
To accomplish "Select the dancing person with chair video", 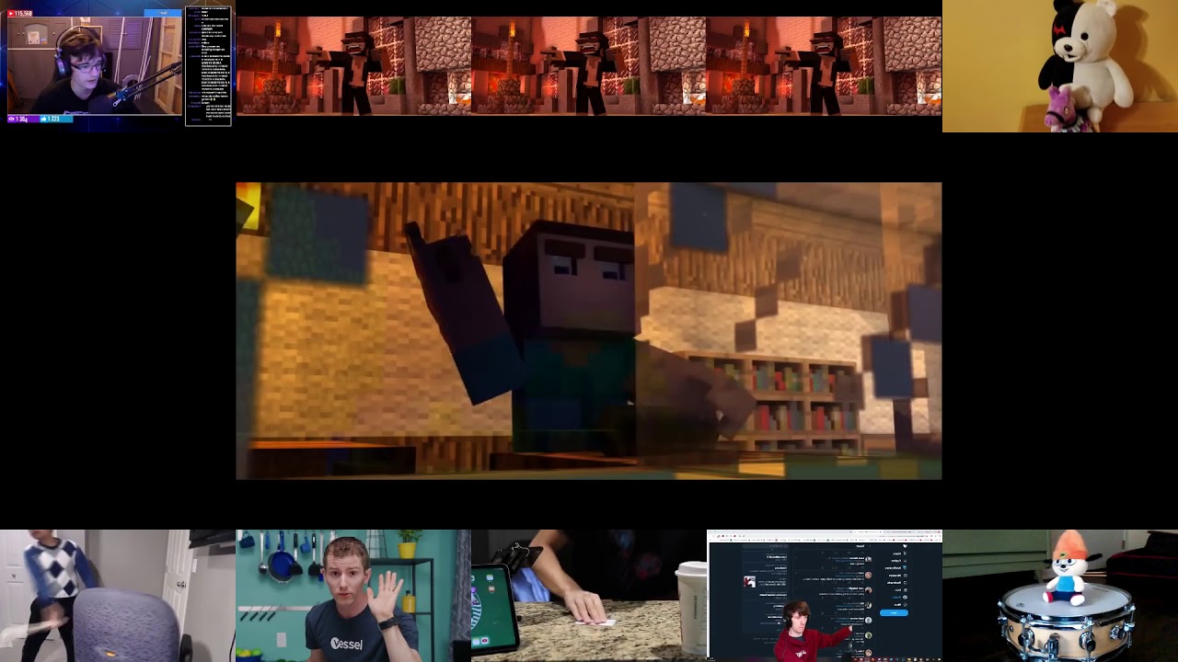I will (118, 596).
